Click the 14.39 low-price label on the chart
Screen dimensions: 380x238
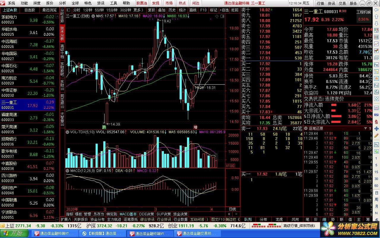[x=115, y=124]
